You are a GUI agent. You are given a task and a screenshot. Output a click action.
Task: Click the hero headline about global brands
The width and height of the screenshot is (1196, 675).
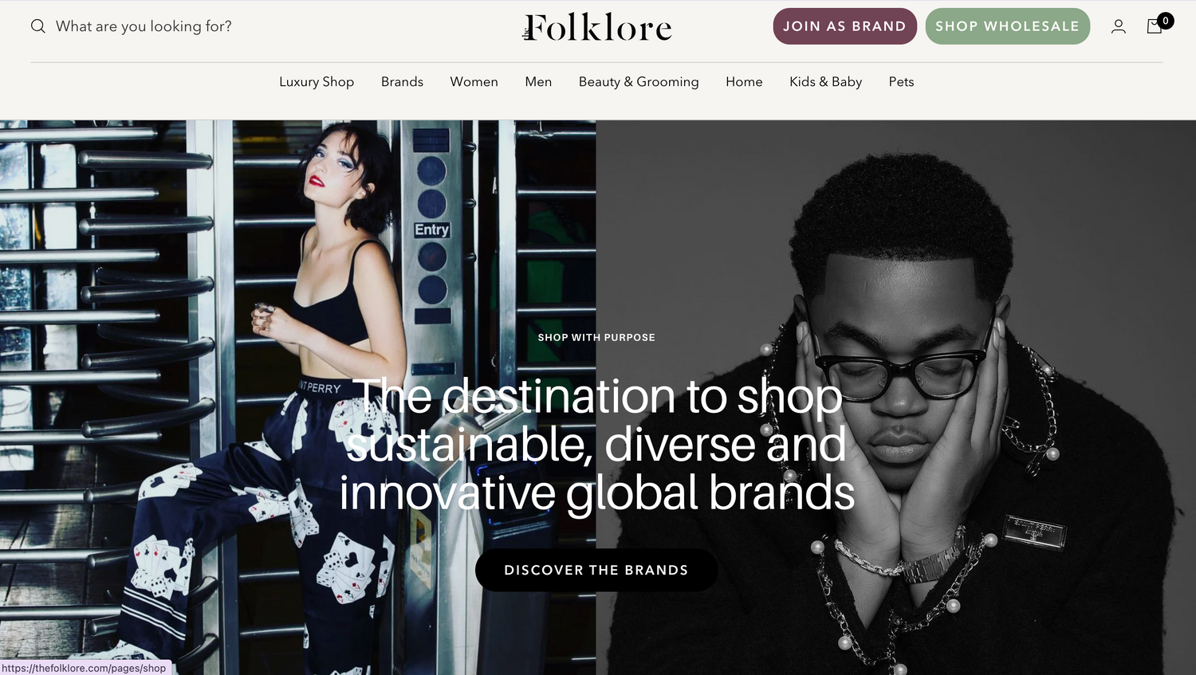coord(596,444)
